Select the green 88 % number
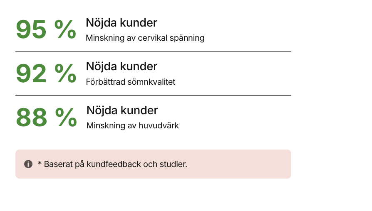The height and width of the screenshot is (211, 372). click(46, 118)
